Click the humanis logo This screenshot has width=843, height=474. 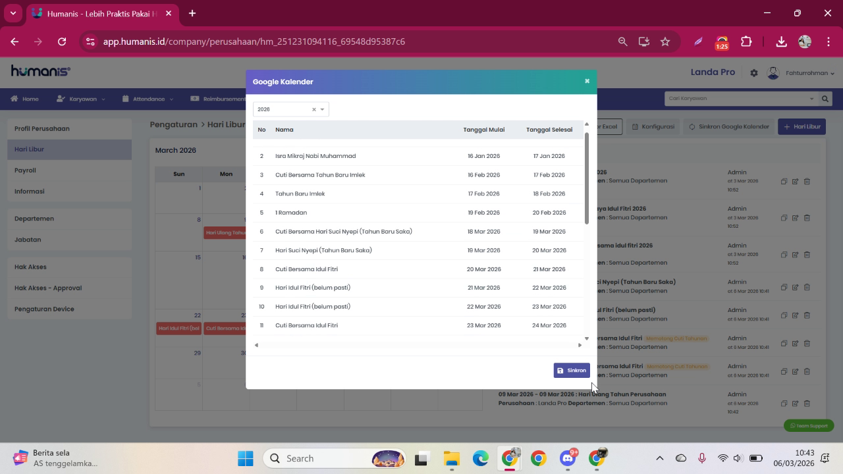click(x=41, y=71)
